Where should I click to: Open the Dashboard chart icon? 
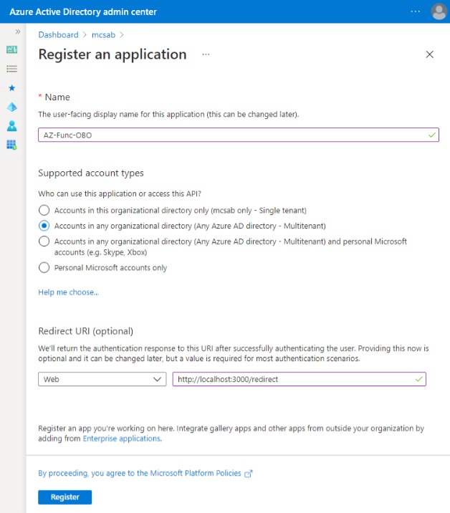[x=11, y=49]
